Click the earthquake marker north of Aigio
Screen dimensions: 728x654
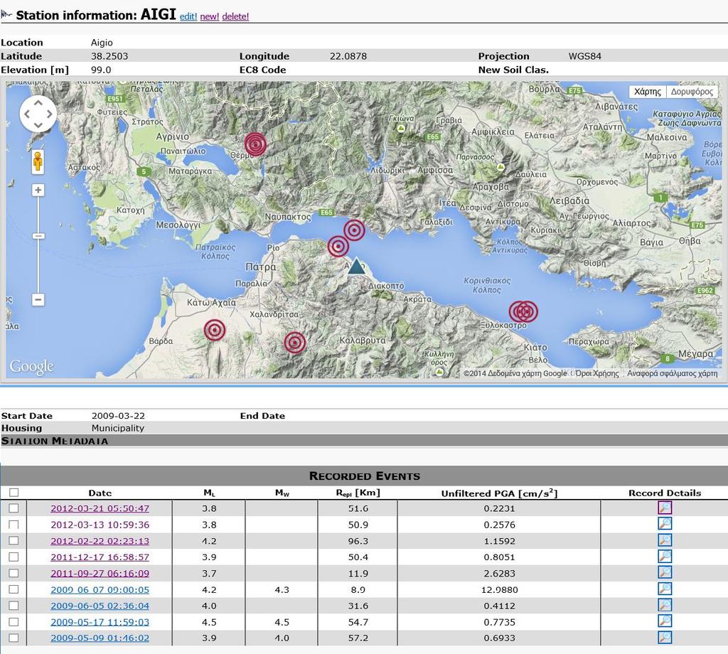tap(338, 246)
